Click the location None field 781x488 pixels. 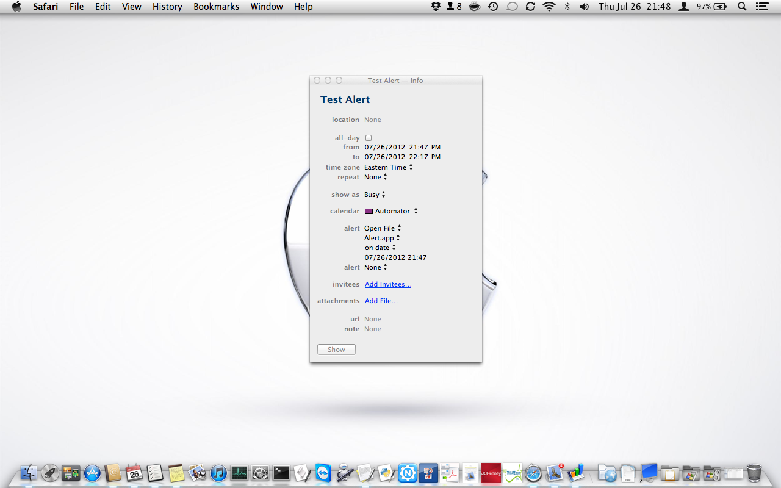coord(373,120)
